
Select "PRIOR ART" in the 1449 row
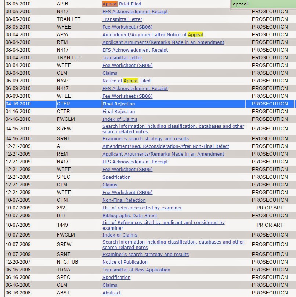[270, 225]
